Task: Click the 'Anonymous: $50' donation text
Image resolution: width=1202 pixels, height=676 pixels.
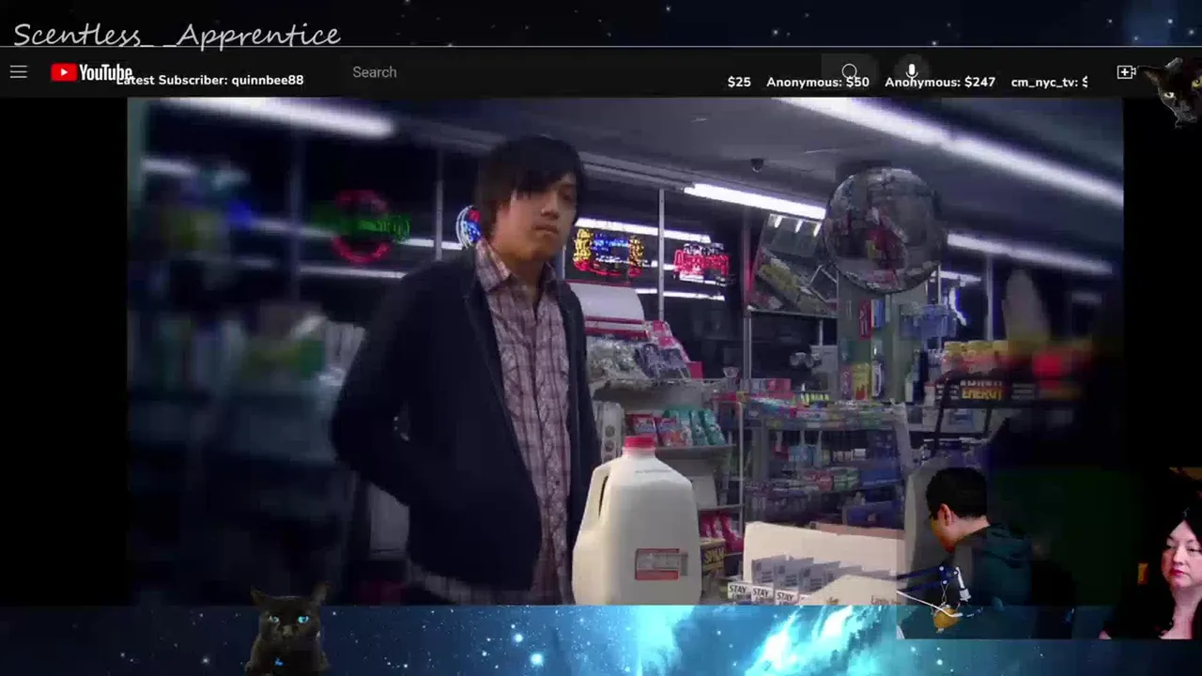Action: coord(817,82)
